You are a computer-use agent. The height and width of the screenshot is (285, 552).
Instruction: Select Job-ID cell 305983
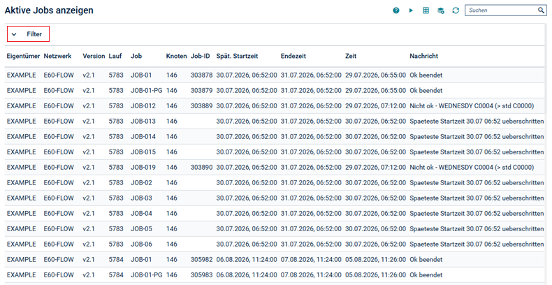click(x=202, y=275)
